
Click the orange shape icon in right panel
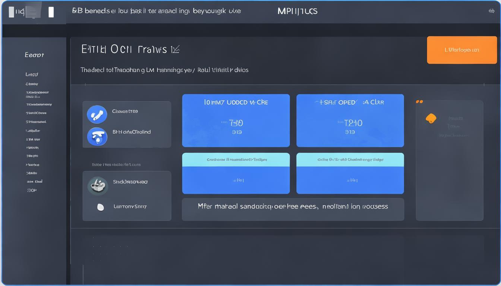pos(431,118)
